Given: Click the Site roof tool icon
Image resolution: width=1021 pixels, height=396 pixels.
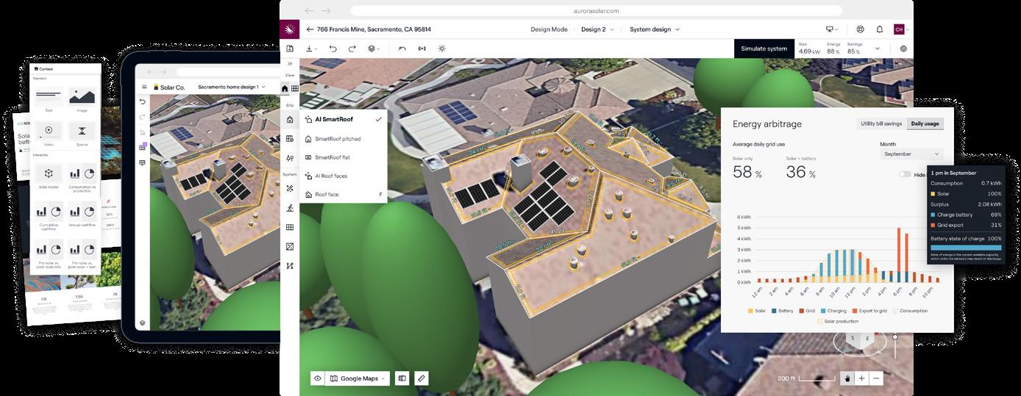Looking at the screenshot, I should coord(290,119).
